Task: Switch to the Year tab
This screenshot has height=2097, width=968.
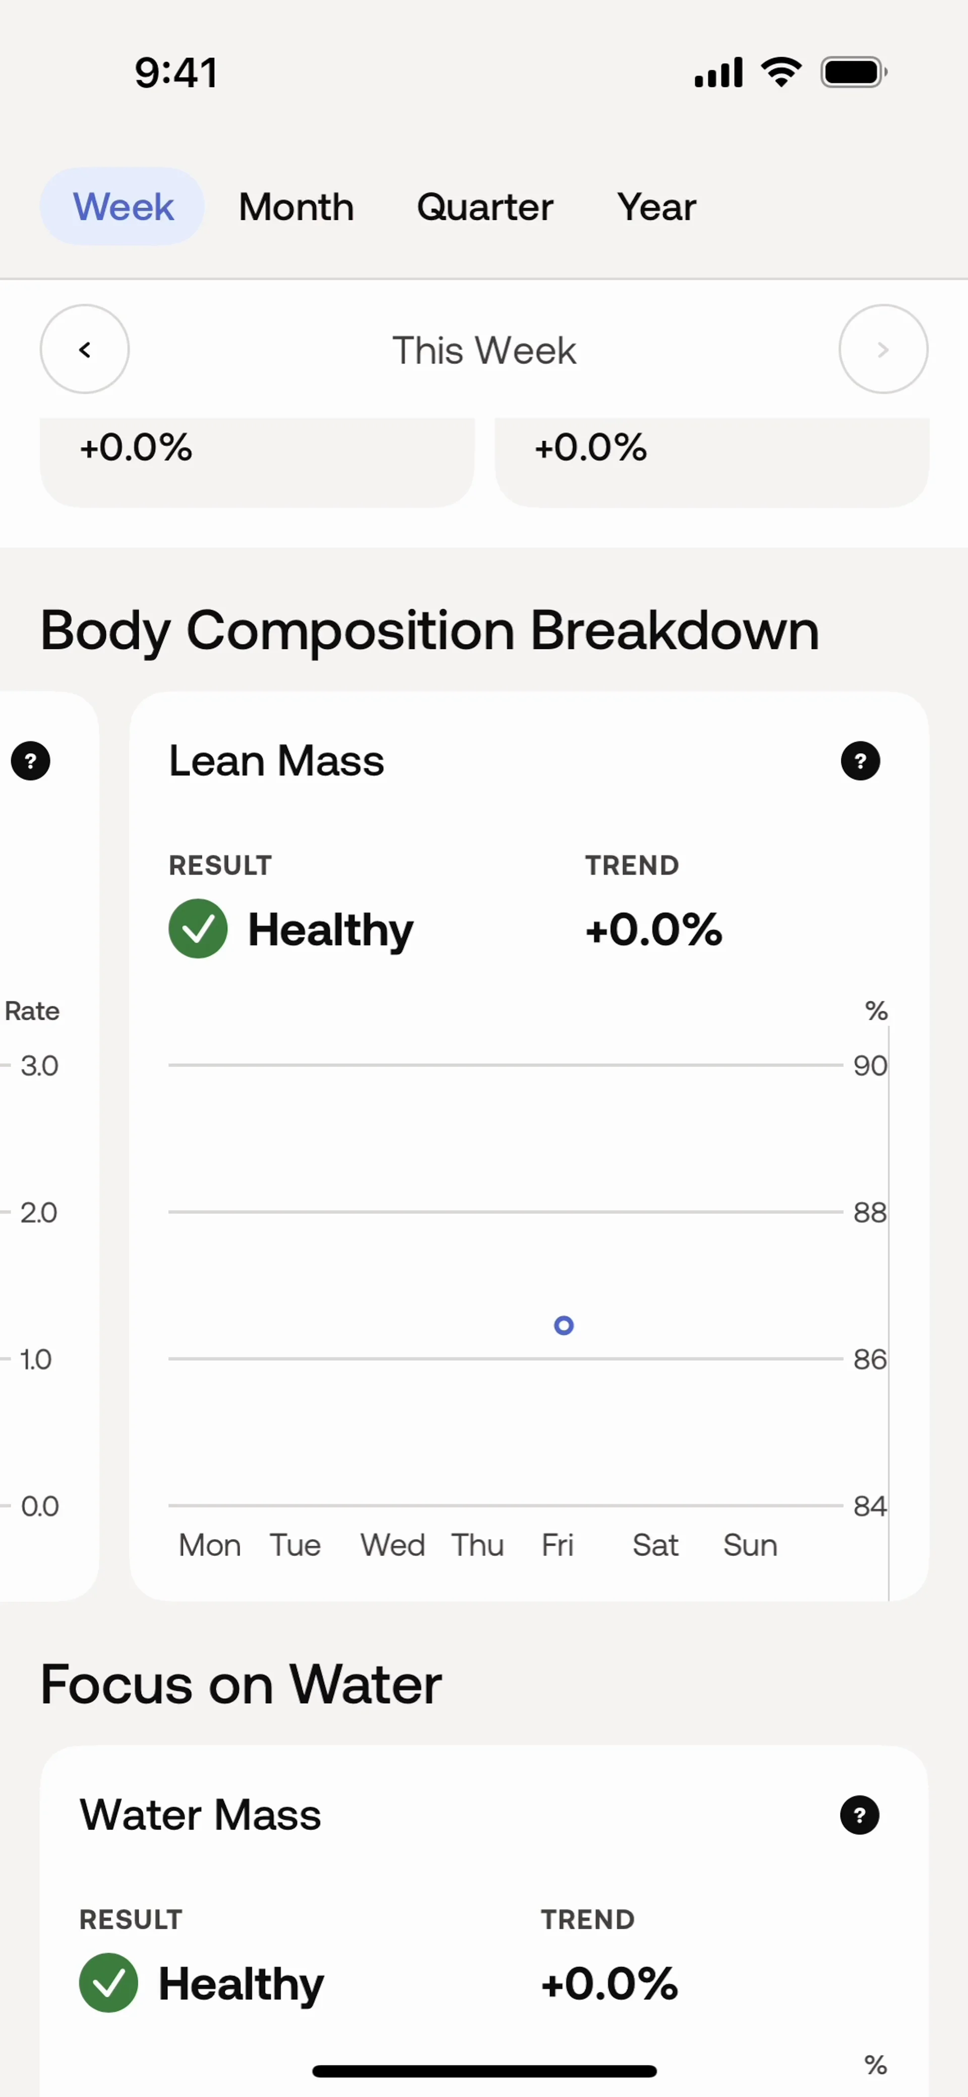Action: [x=656, y=207]
